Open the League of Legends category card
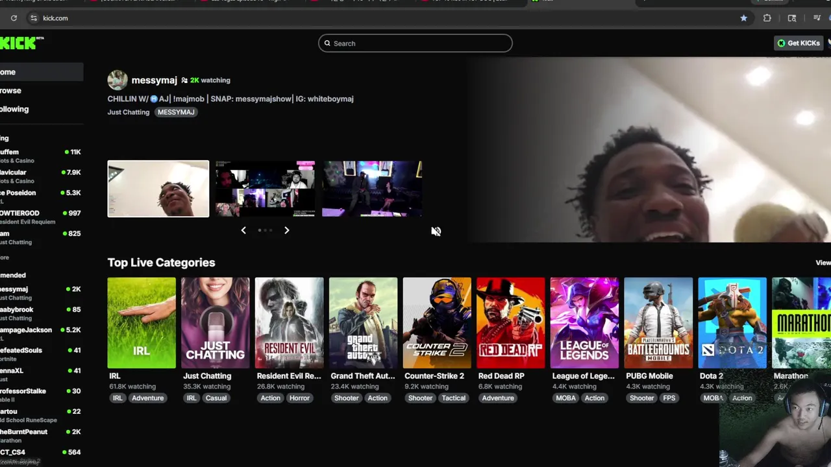Image resolution: width=831 pixels, height=467 pixels. click(x=584, y=323)
